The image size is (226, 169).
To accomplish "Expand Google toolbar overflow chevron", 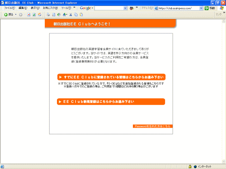I will pyautogui.click(x=137, y=7).
